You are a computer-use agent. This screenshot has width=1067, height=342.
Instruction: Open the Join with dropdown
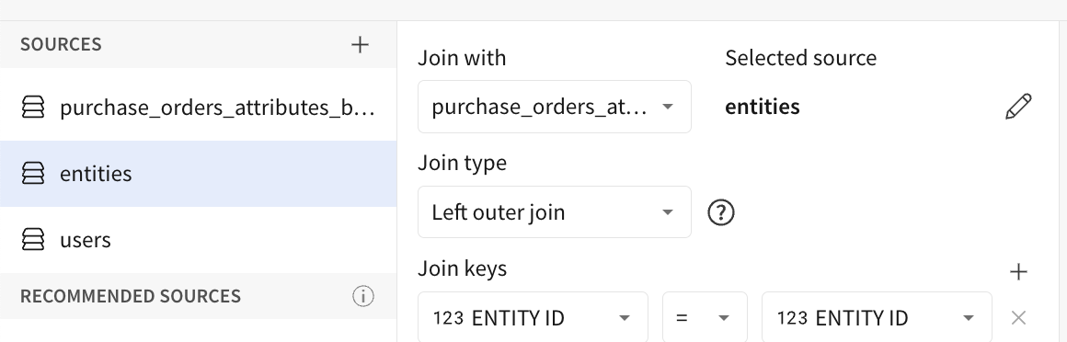coord(555,107)
